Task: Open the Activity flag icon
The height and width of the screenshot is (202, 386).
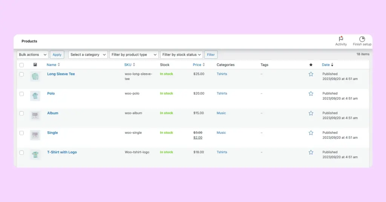Action: point(341,39)
